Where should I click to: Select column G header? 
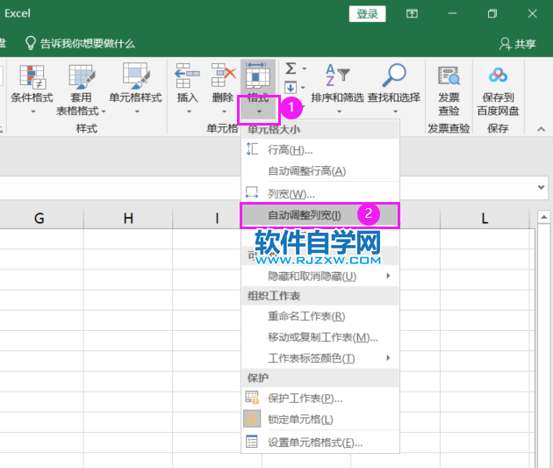[39, 219]
